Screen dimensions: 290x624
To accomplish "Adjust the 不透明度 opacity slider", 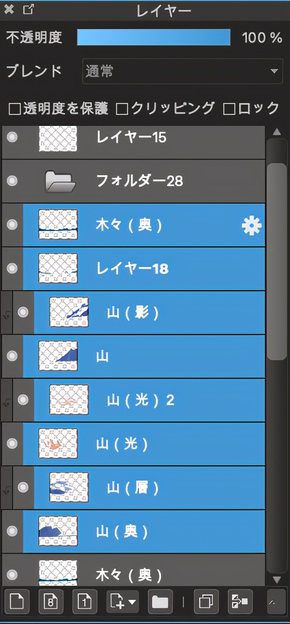I will (x=154, y=38).
